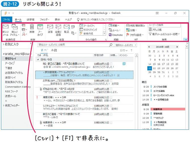Viewport: 190px width, 142px height.
Task: Click paperclip icon on 打ち合わせメモ mail
Action: pyautogui.click(x=41, y=89)
